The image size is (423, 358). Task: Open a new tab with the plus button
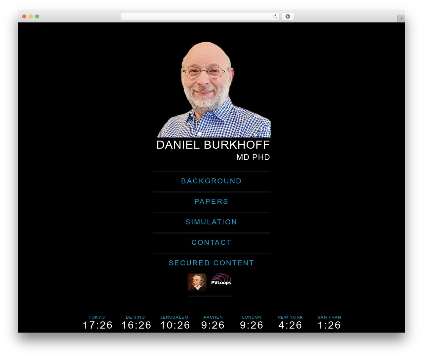[401, 19]
